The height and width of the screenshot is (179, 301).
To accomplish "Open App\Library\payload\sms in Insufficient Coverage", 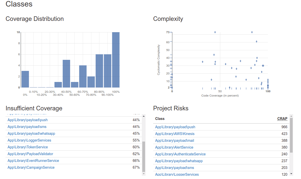I will pos(27,127).
